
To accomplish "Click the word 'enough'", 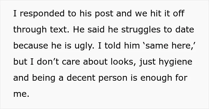I will point(156,78).
